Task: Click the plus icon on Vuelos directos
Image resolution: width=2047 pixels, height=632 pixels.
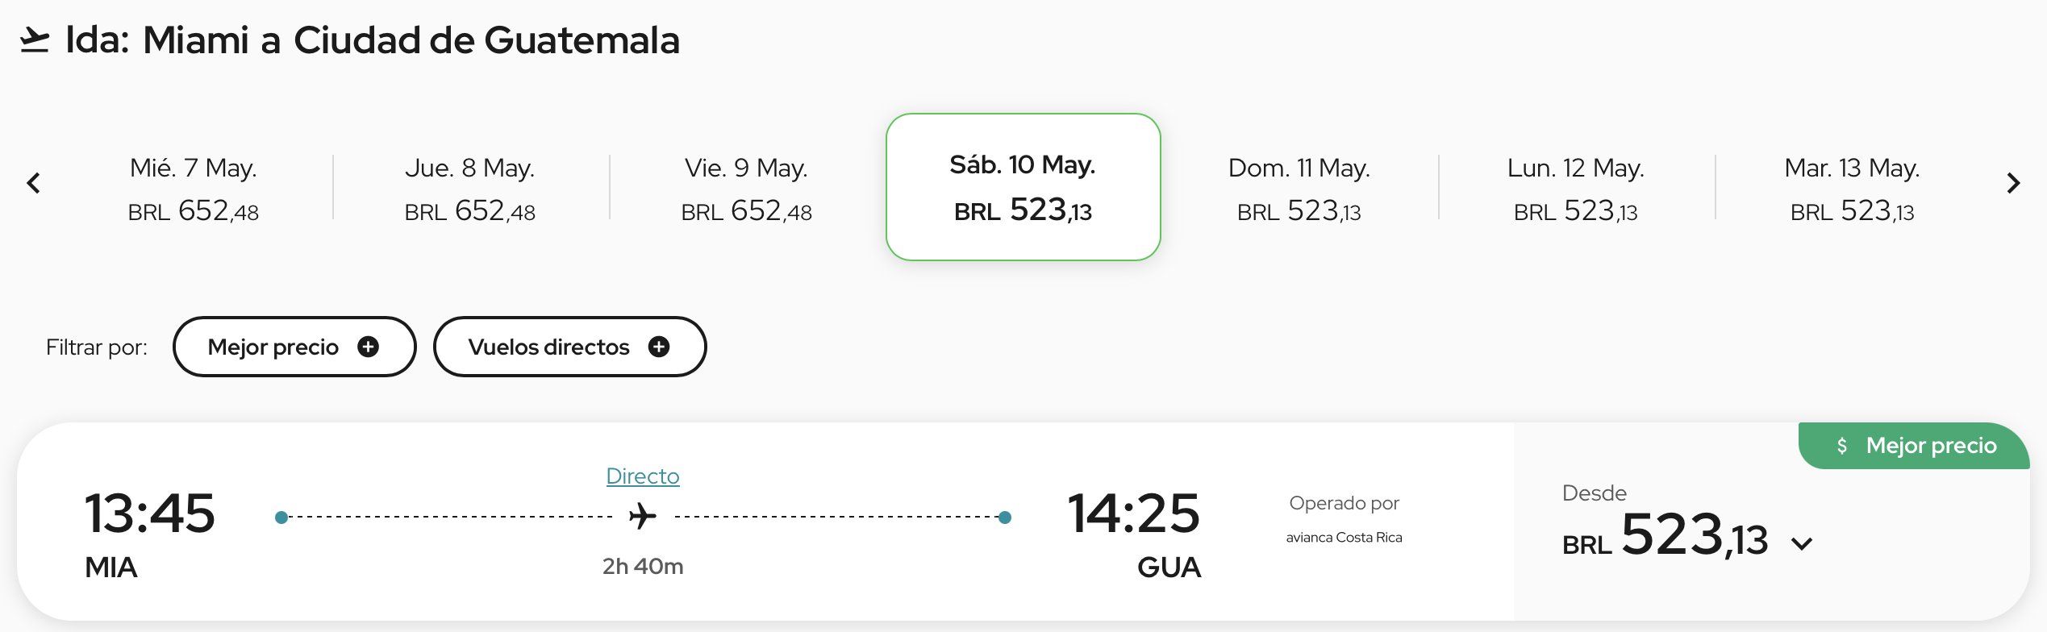Action: [x=659, y=347]
